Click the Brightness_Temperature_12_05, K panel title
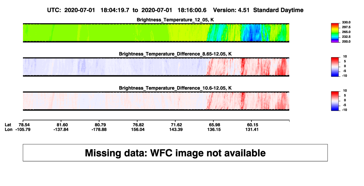 click(175, 20)
